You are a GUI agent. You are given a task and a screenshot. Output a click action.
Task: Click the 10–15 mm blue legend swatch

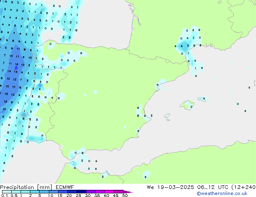coord(54,191)
